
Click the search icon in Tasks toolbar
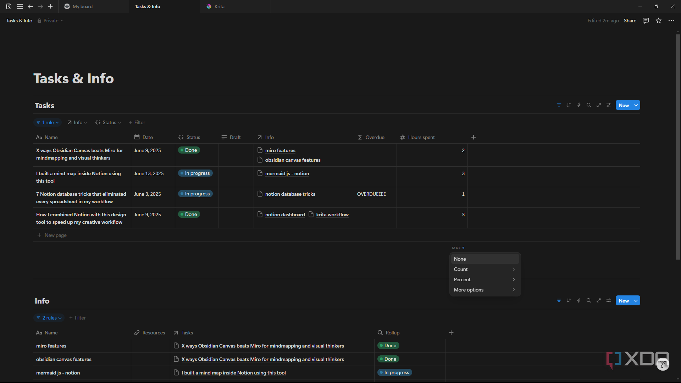pyautogui.click(x=589, y=105)
